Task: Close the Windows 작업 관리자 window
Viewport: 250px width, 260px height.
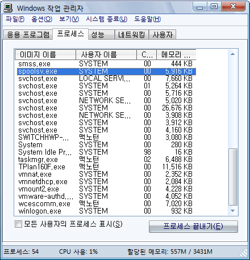Action: [234, 7]
